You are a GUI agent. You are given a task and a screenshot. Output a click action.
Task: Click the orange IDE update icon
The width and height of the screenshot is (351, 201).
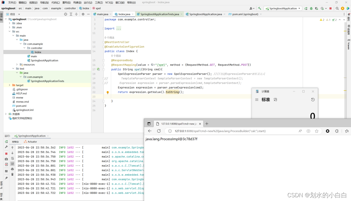click(343, 8)
